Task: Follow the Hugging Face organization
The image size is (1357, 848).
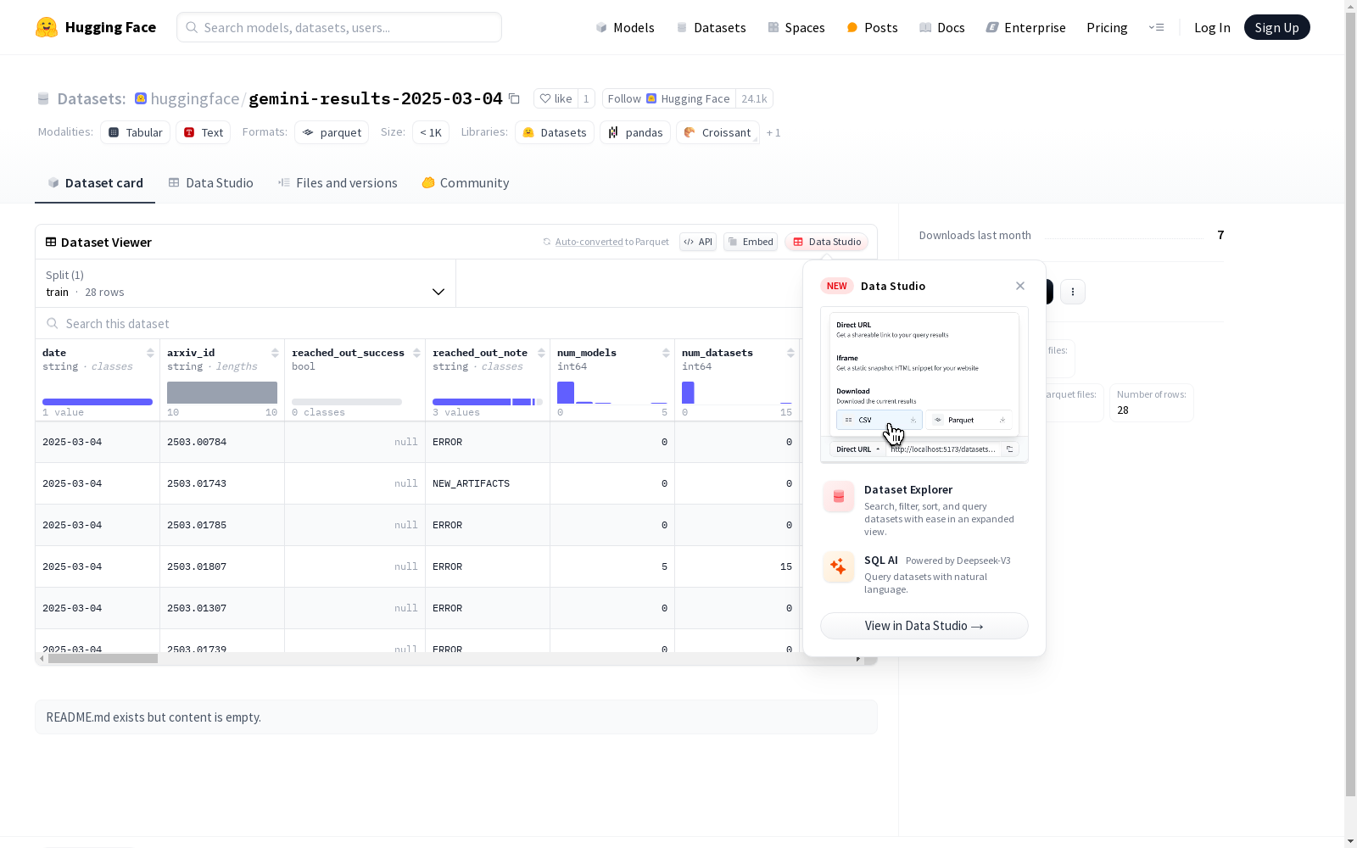Action: tap(668, 98)
